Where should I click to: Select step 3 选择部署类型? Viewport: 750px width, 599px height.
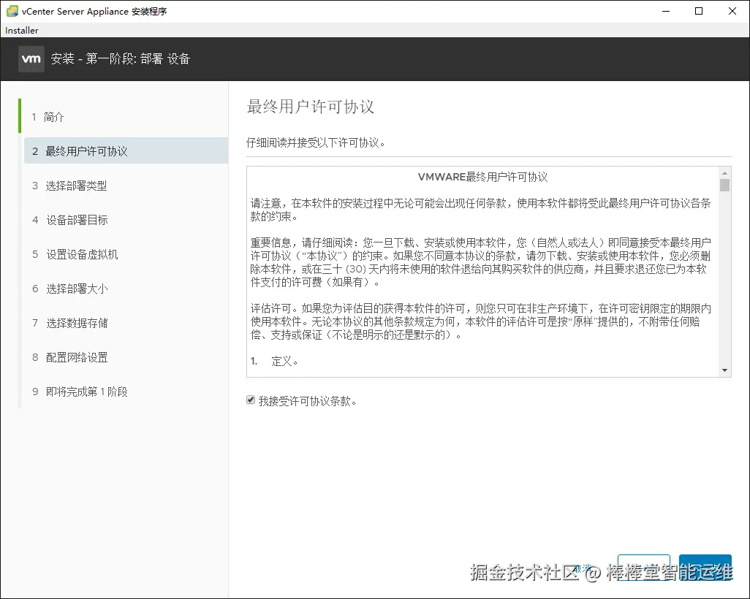[70, 186]
